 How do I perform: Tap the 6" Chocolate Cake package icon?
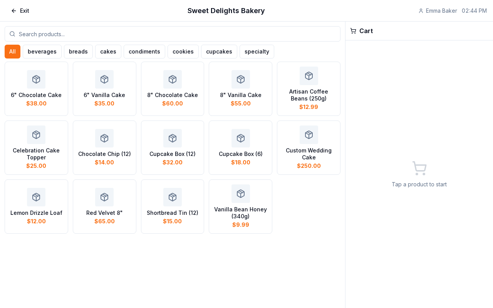[x=36, y=79]
